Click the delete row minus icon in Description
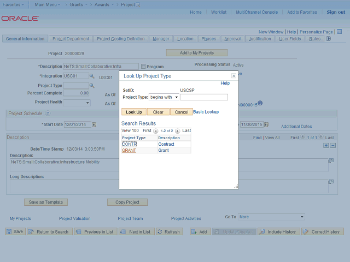 click(333, 145)
